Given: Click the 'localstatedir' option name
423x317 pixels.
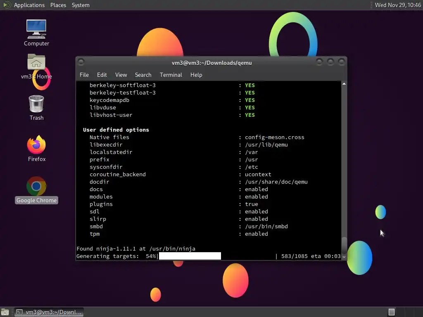Looking at the screenshot, I should [111, 152].
